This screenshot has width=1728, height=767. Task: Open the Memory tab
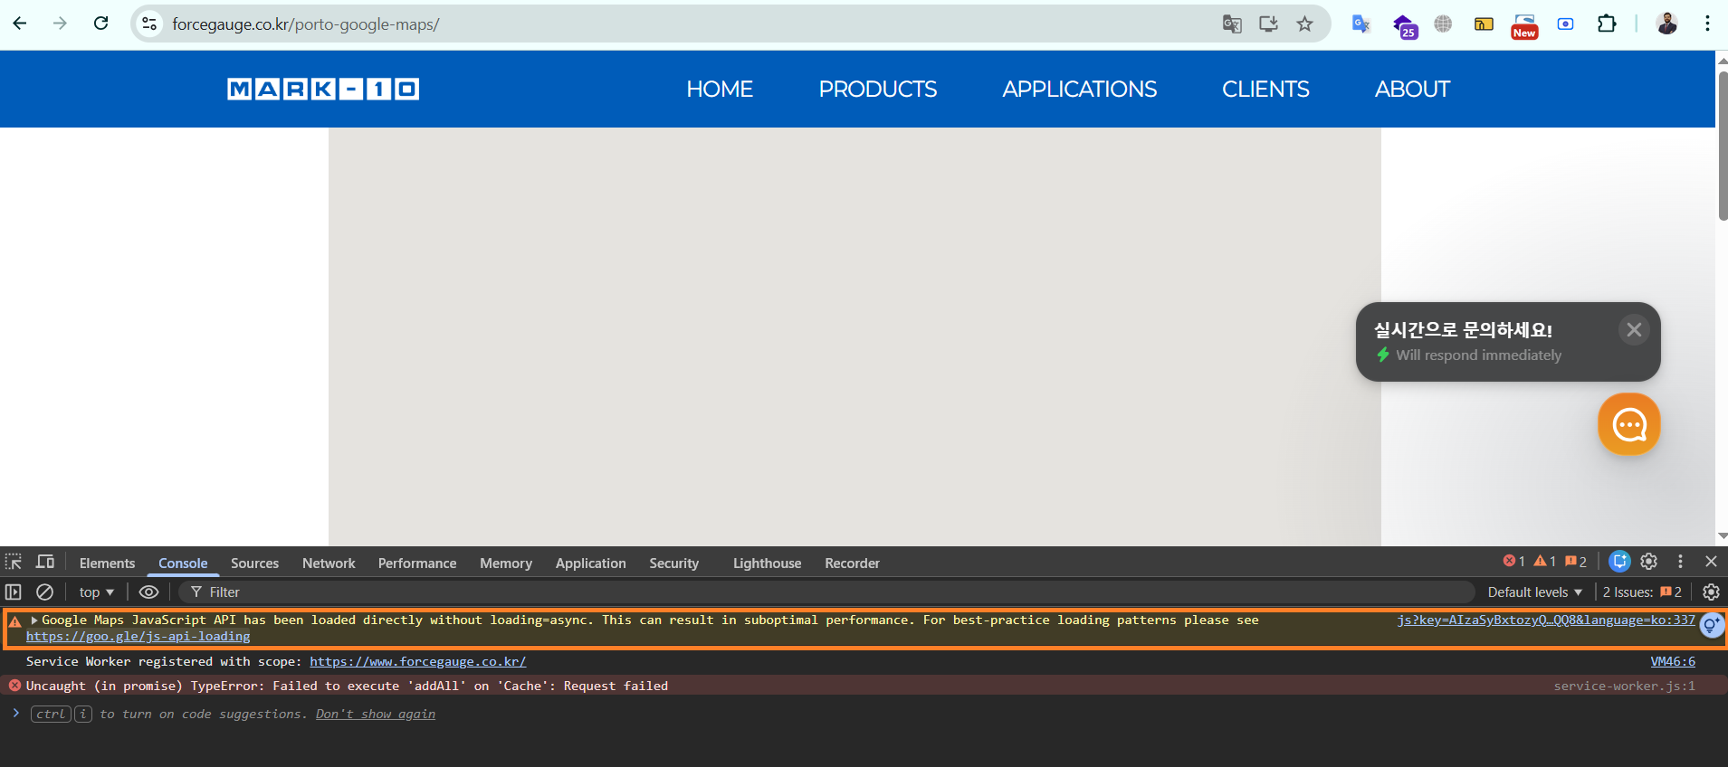coord(506,563)
